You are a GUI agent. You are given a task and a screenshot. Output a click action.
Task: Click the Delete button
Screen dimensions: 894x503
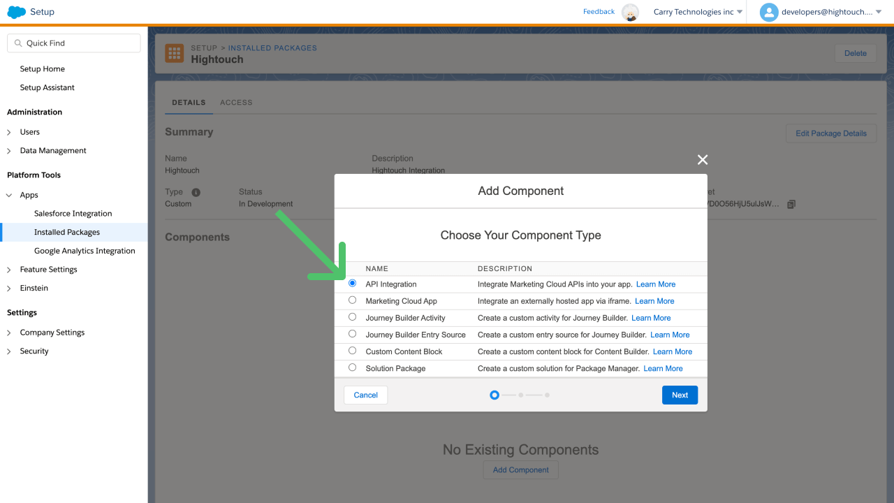point(856,53)
